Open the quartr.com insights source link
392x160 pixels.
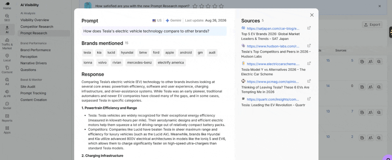coord(273,100)
